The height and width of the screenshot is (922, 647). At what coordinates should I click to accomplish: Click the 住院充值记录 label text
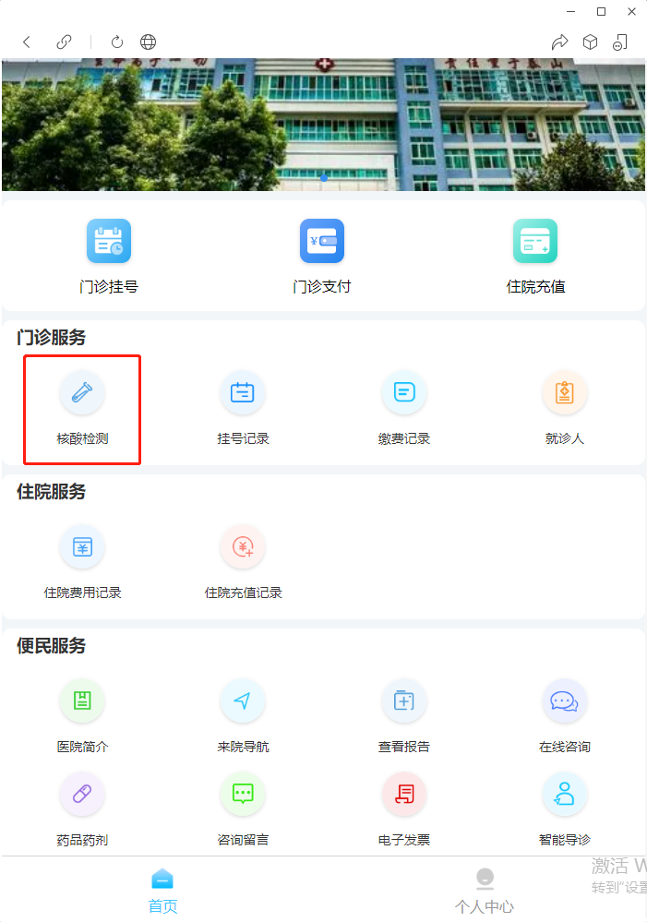[x=243, y=593]
